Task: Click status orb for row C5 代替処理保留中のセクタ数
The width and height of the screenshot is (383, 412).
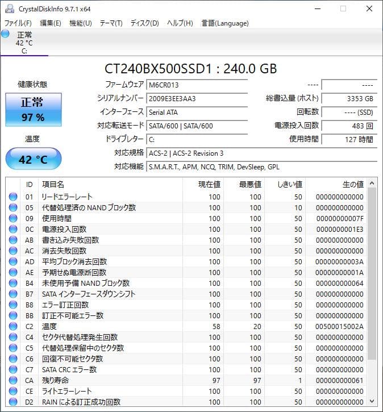Action: click(x=13, y=348)
